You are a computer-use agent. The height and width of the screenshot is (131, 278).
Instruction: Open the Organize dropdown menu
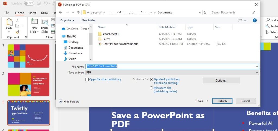click(x=67, y=20)
